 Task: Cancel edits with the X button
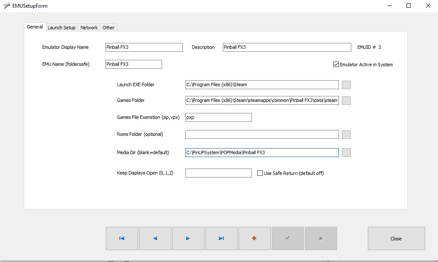pos(321,239)
